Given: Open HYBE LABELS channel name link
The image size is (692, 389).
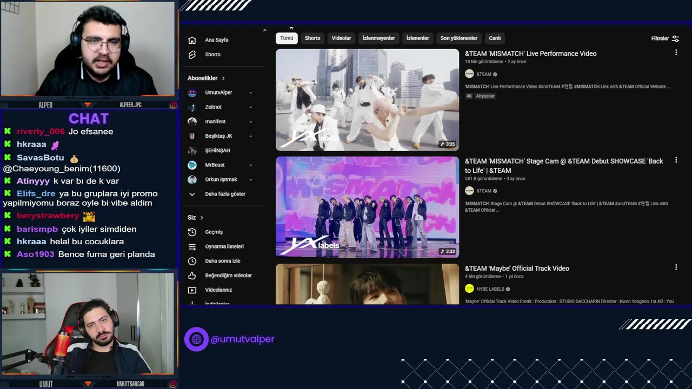Looking at the screenshot, I should pyautogui.click(x=490, y=289).
